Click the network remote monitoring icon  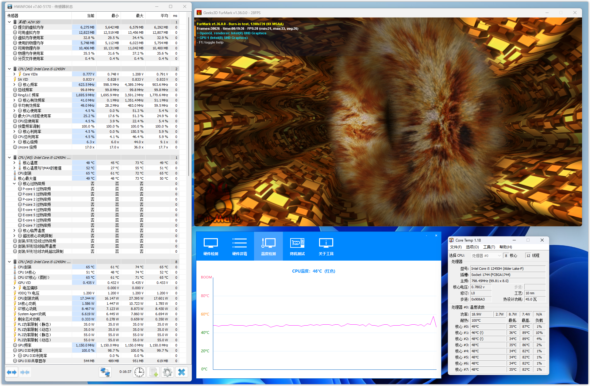point(105,372)
